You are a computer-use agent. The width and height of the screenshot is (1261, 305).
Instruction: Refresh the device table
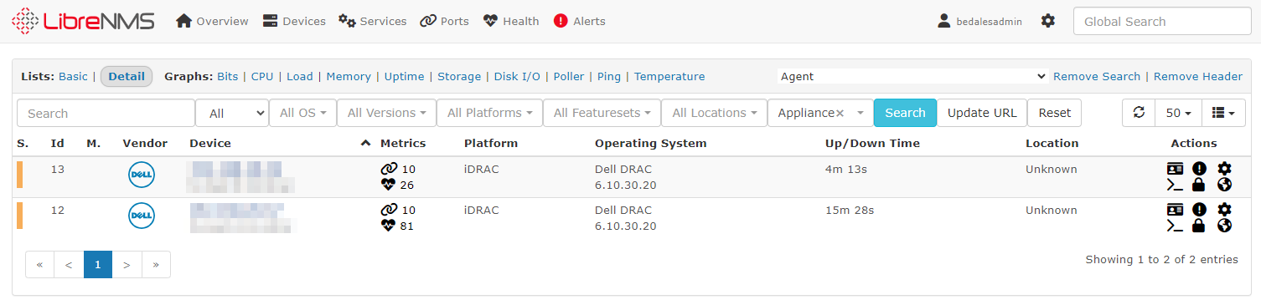point(1139,113)
